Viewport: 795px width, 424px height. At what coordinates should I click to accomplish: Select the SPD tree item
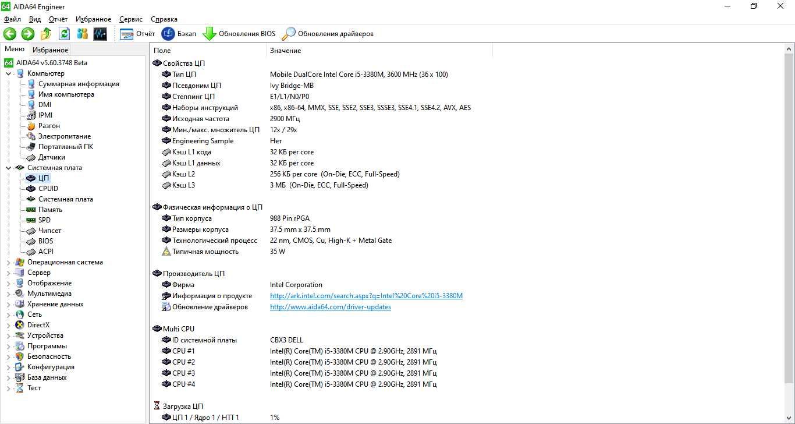click(x=44, y=220)
